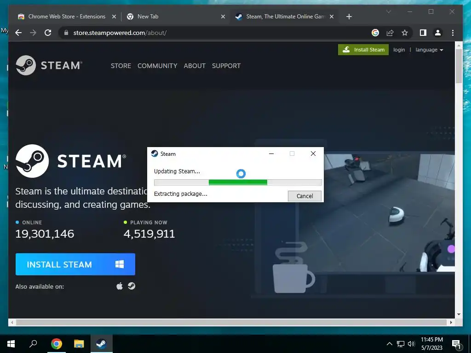Select the Steam, The Ultimate Online Game tab
Viewport: 471px width, 353px height.
[284, 17]
